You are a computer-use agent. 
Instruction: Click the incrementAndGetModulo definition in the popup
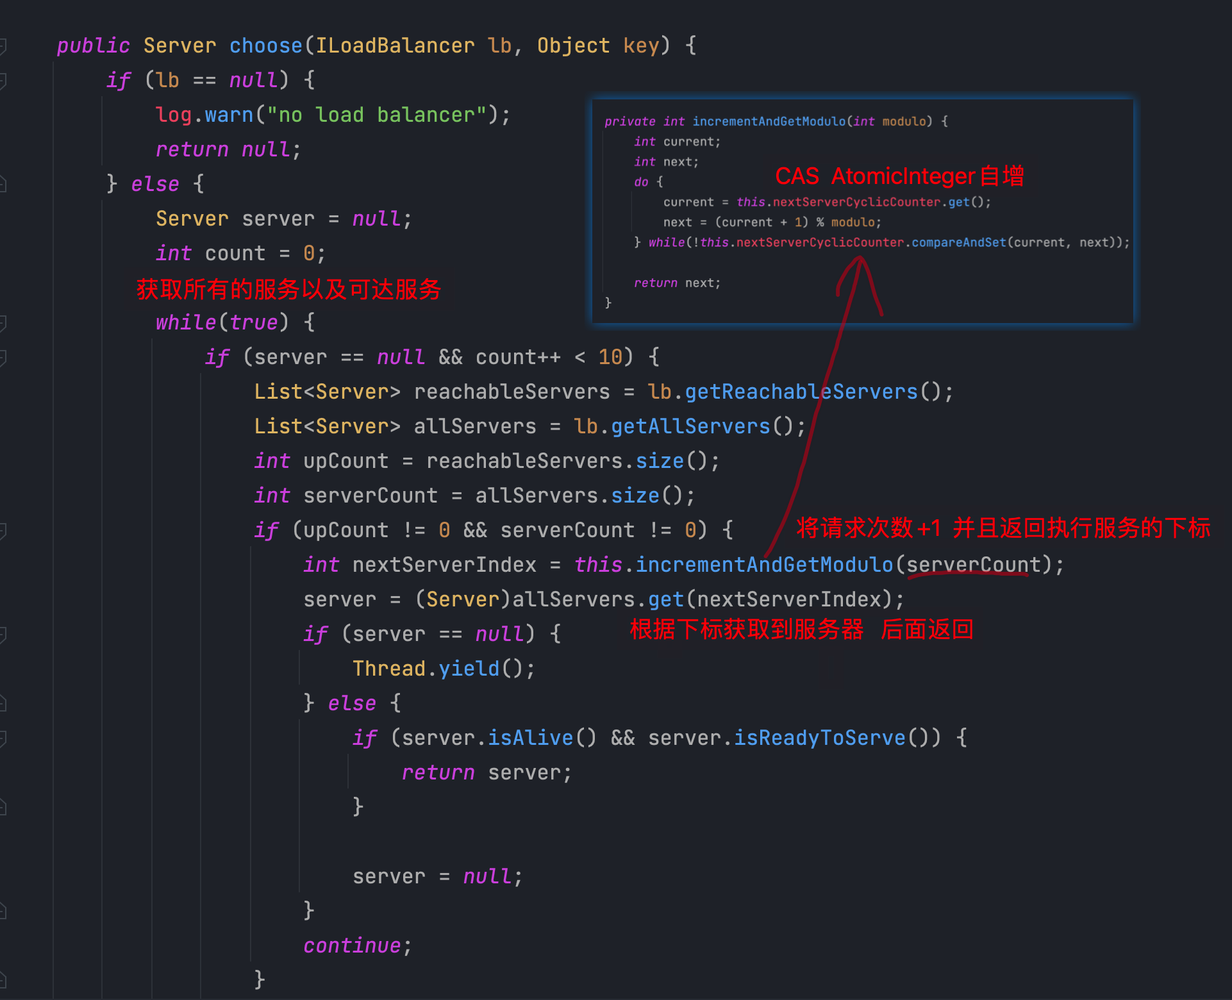[x=769, y=121]
